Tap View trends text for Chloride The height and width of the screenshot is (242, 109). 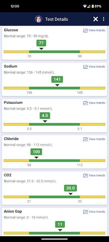click(x=97, y=139)
